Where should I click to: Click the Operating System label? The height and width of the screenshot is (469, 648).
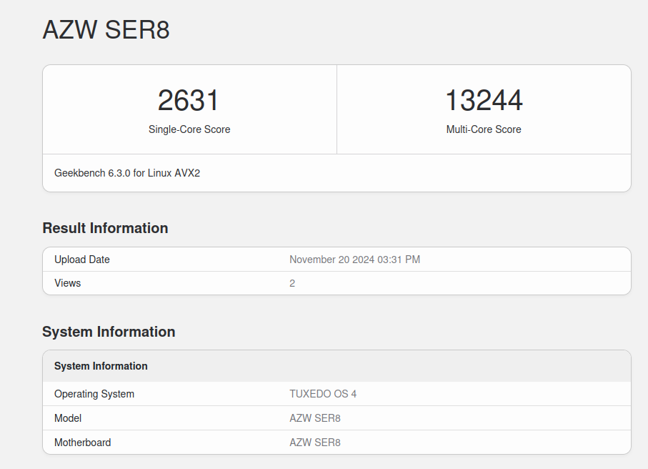(x=94, y=394)
